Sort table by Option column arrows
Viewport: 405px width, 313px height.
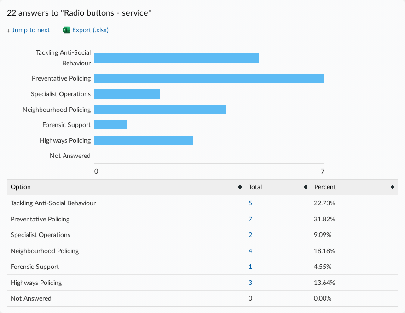click(x=240, y=187)
